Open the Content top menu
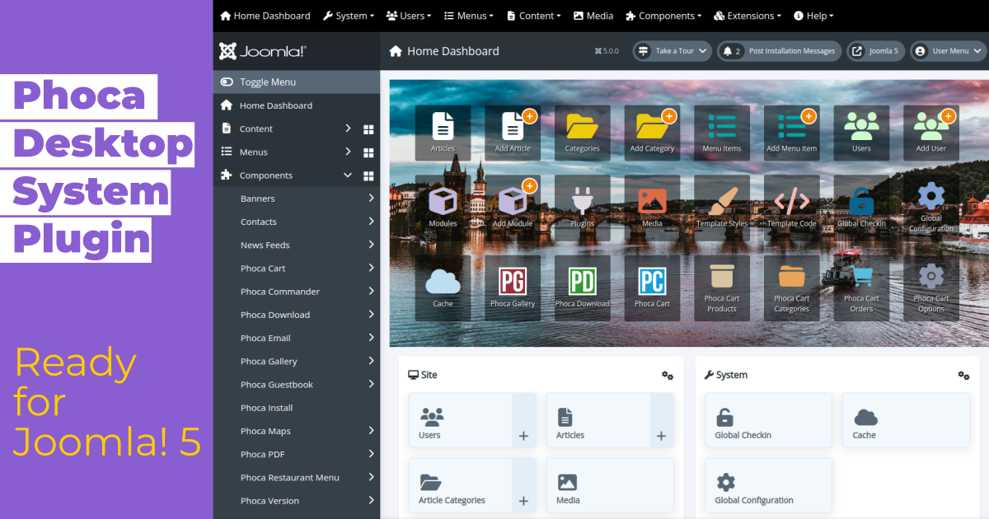The image size is (989, 519). pos(533,16)
